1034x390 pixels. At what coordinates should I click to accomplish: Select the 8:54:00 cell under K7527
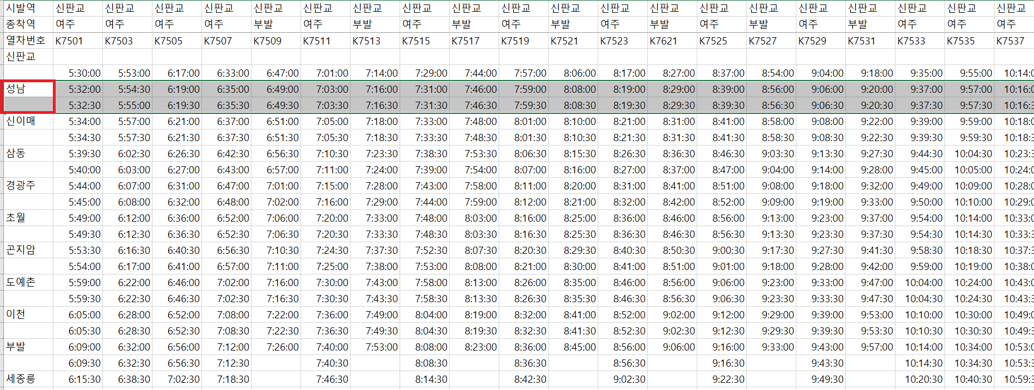(x=771, y=73)
